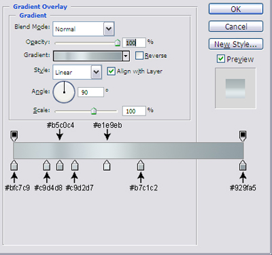The image size is (272, 255).
Task: Enable the Reverse gradient checkbox
Action: pyautogui.click(x=139, y=56)
